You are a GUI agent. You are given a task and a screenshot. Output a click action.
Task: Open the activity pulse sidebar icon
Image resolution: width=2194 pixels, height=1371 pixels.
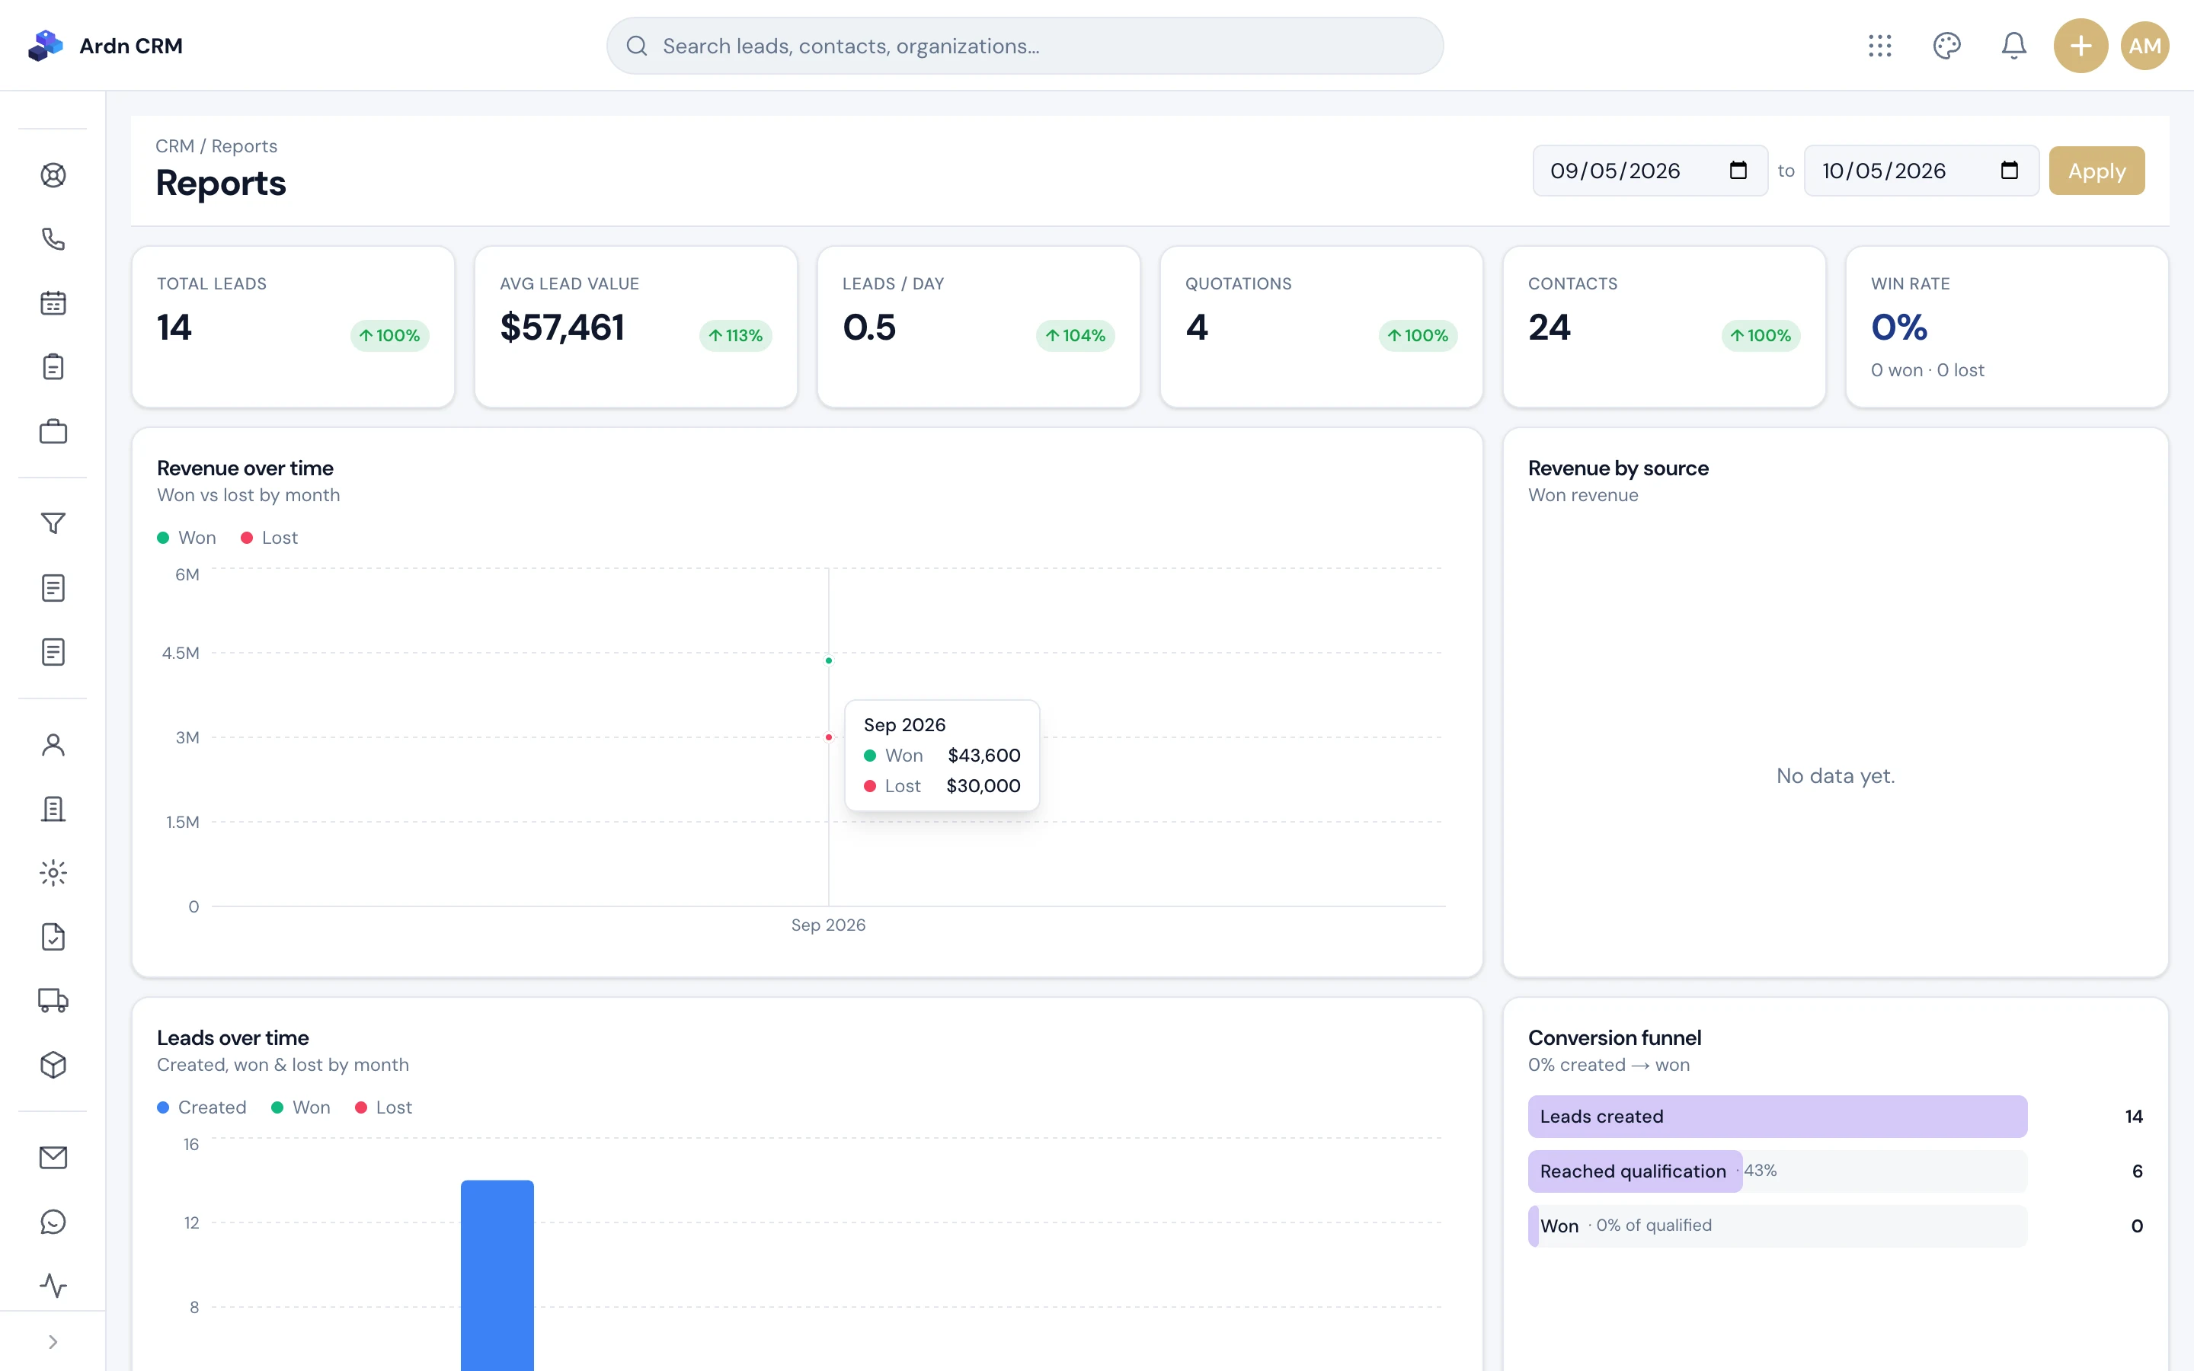(x=53, y=1286)
